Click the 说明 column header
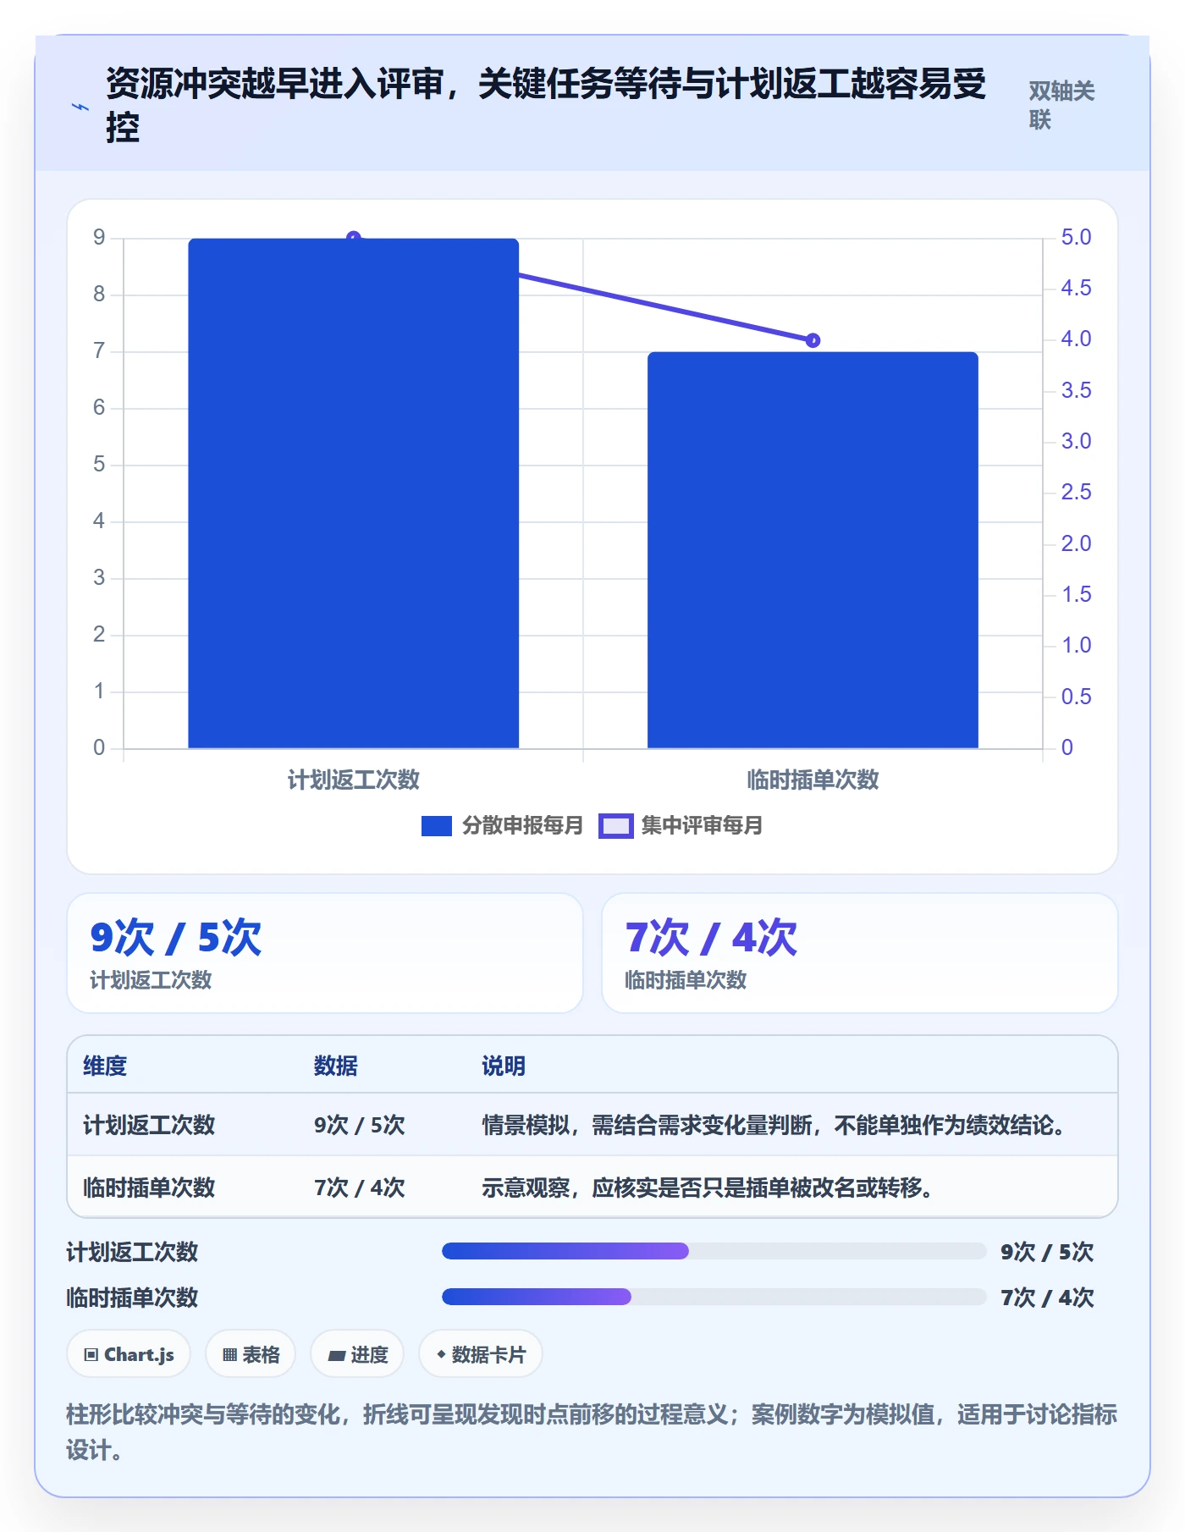This screenshot has height=1532, width=1185. pyautogui.click(x=504, y=1066)
